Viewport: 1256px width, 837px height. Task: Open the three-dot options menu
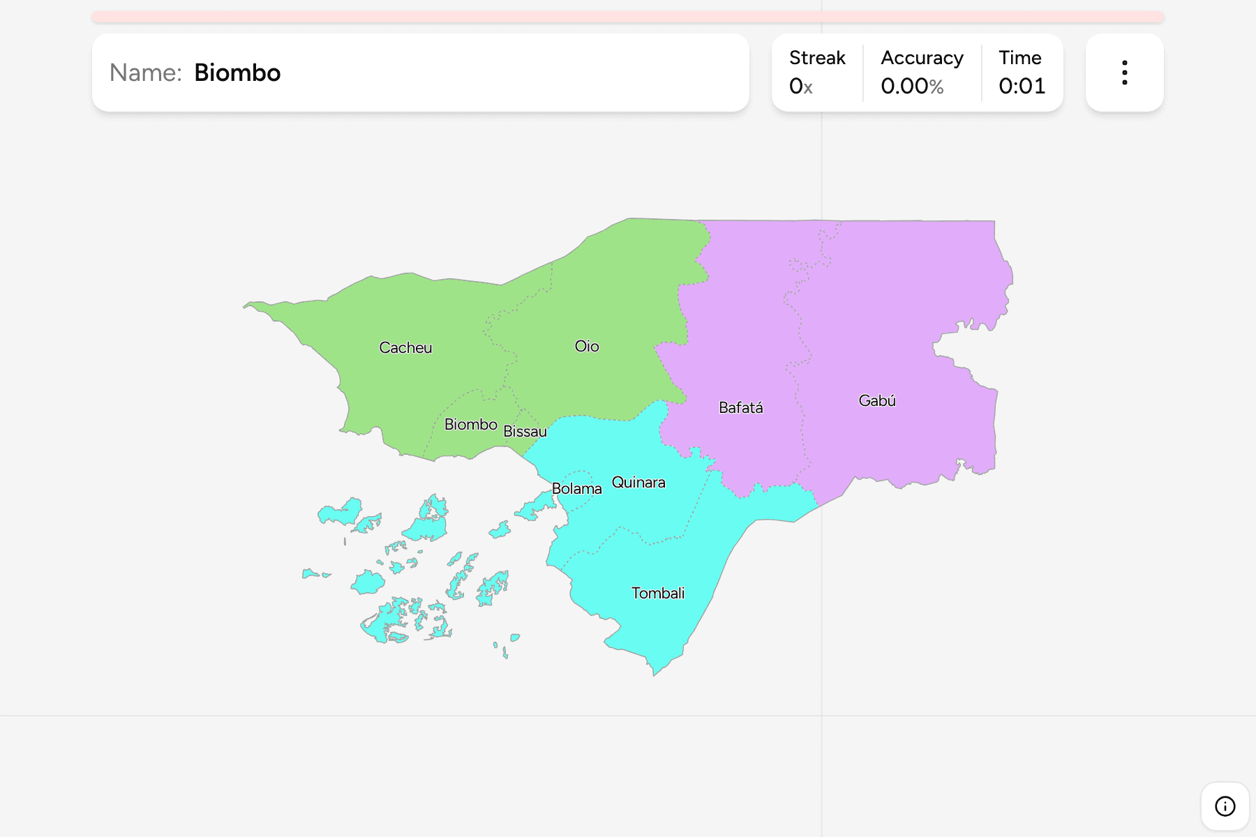pos(1124,73)
